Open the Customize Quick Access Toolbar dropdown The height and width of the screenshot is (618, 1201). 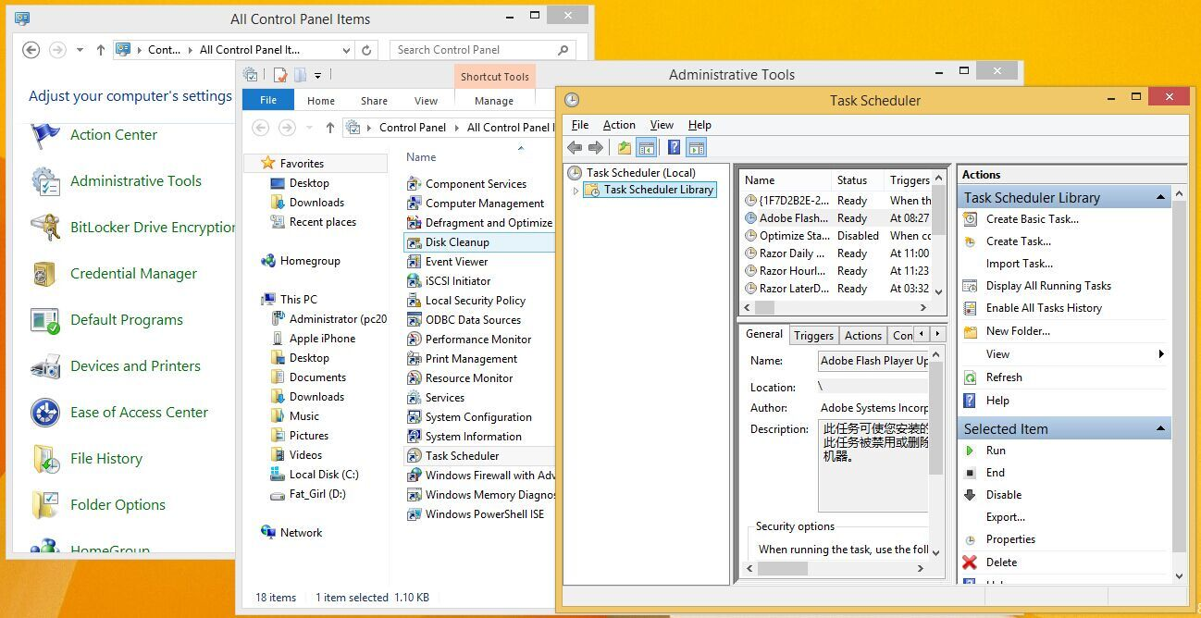[317, 75]
